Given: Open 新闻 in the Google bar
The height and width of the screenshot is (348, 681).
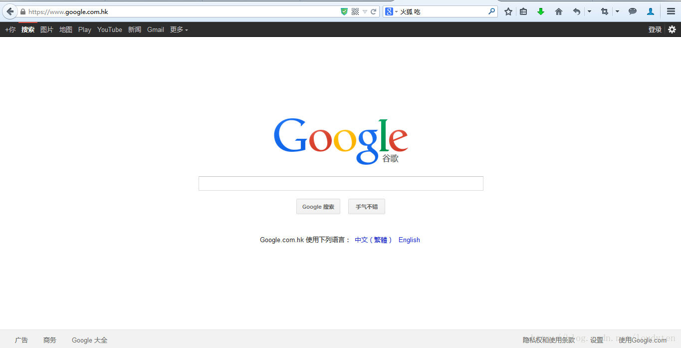Looking at the screenshot, I should [x=135, y=29].
